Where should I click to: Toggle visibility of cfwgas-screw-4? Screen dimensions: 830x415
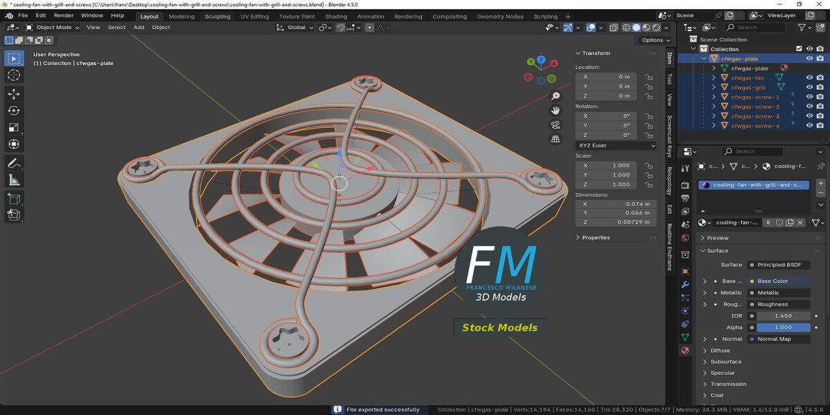tap(809, 126)
